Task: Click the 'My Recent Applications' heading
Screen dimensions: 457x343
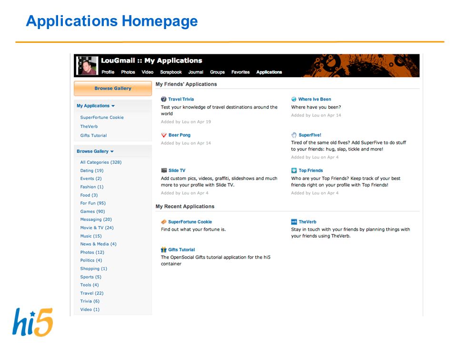Action: pyautogui.click(x=185, y=206)
